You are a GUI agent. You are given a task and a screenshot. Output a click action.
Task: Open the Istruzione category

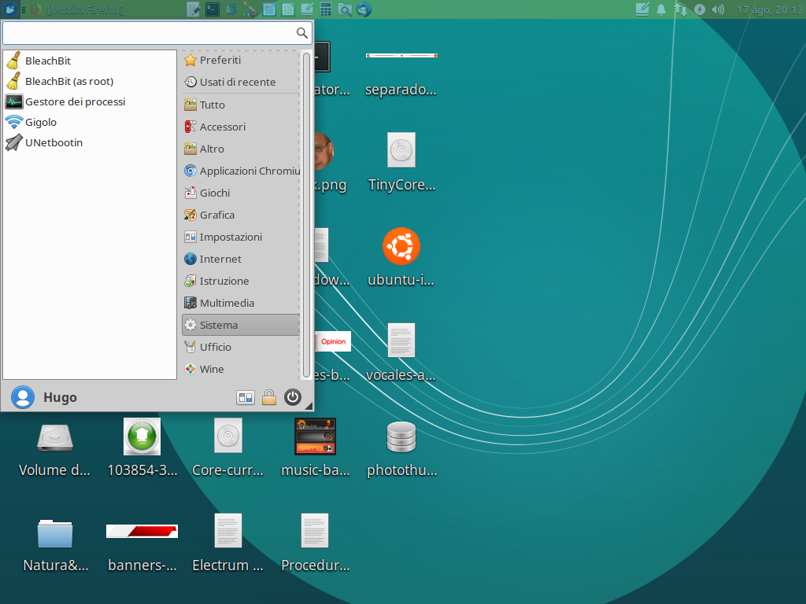click(x=241, y=282)
